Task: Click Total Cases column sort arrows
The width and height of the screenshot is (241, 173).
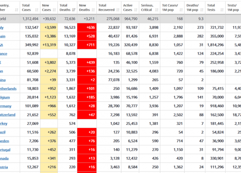Action: pyautogui.click(x=37, y=10)
